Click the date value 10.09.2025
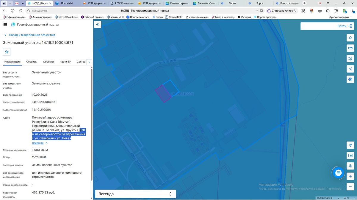 tap(40, 95)
